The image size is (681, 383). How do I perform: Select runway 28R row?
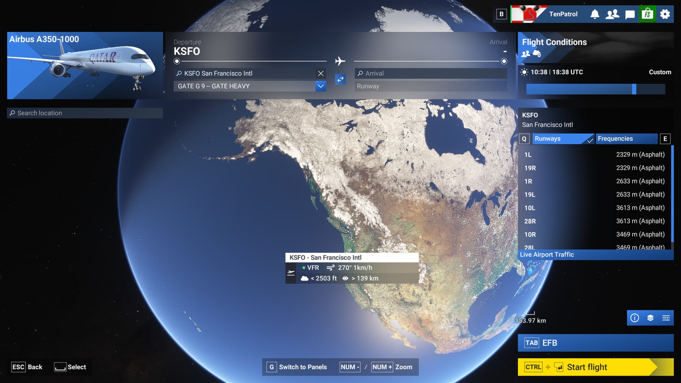[x=594, y=221]
